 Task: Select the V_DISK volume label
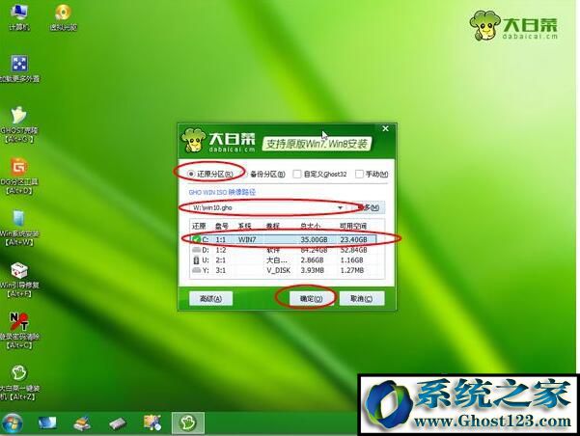click(279, 270)
